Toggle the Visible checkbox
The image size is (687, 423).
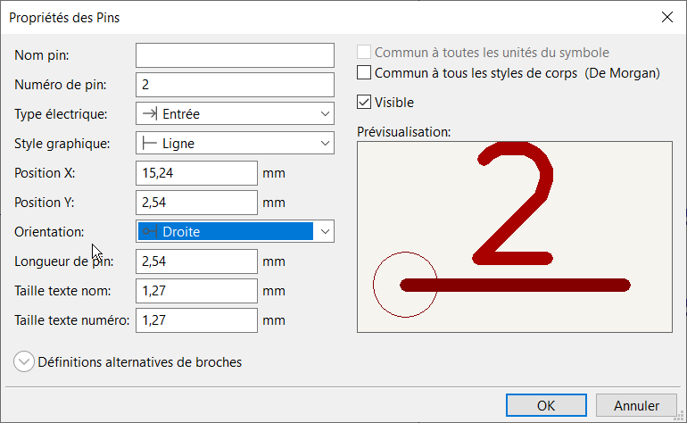click(364, 103)
